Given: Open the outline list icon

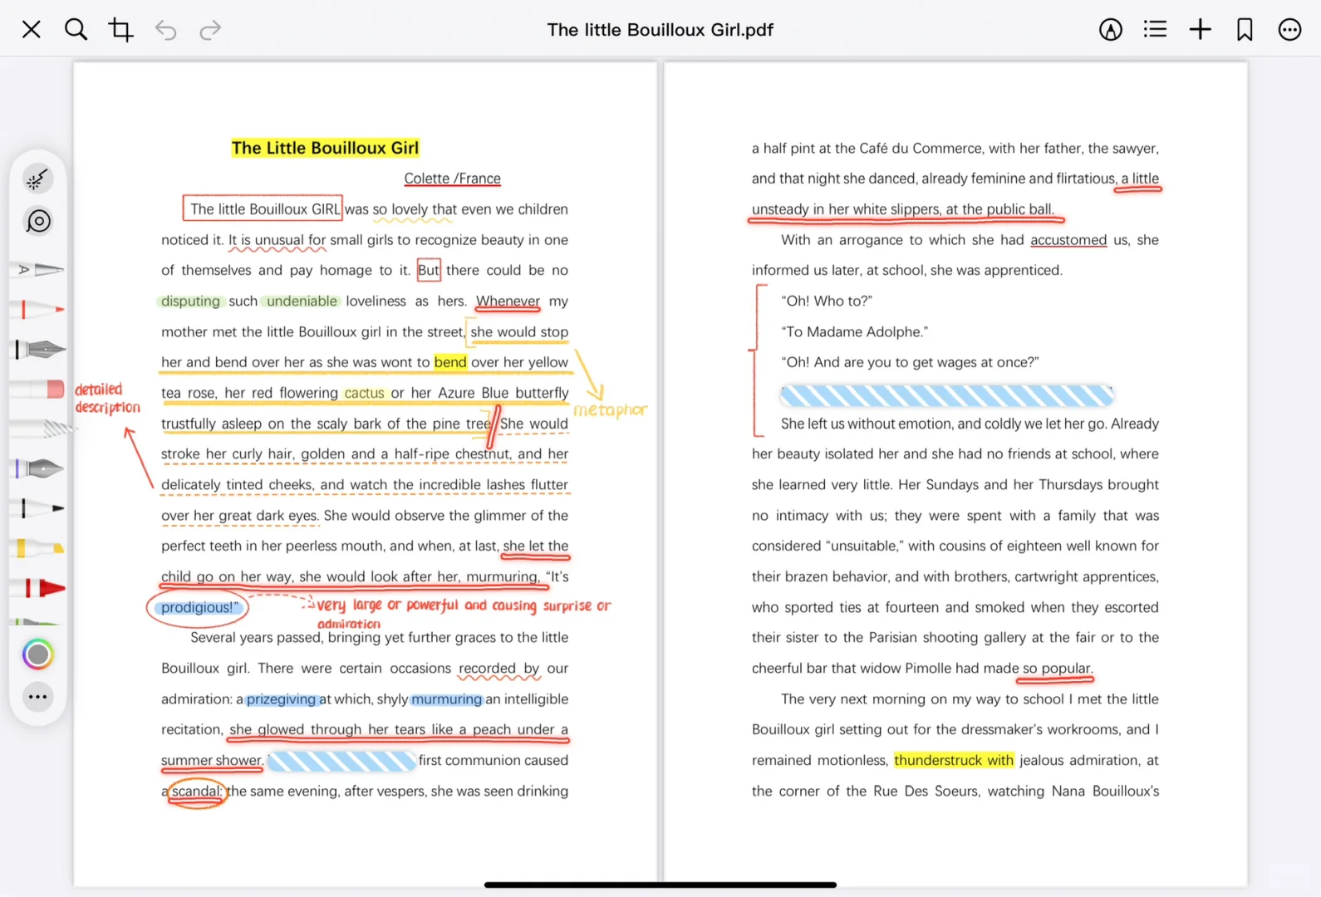Looking at the screenshot, I should (x=1155, y=30).
